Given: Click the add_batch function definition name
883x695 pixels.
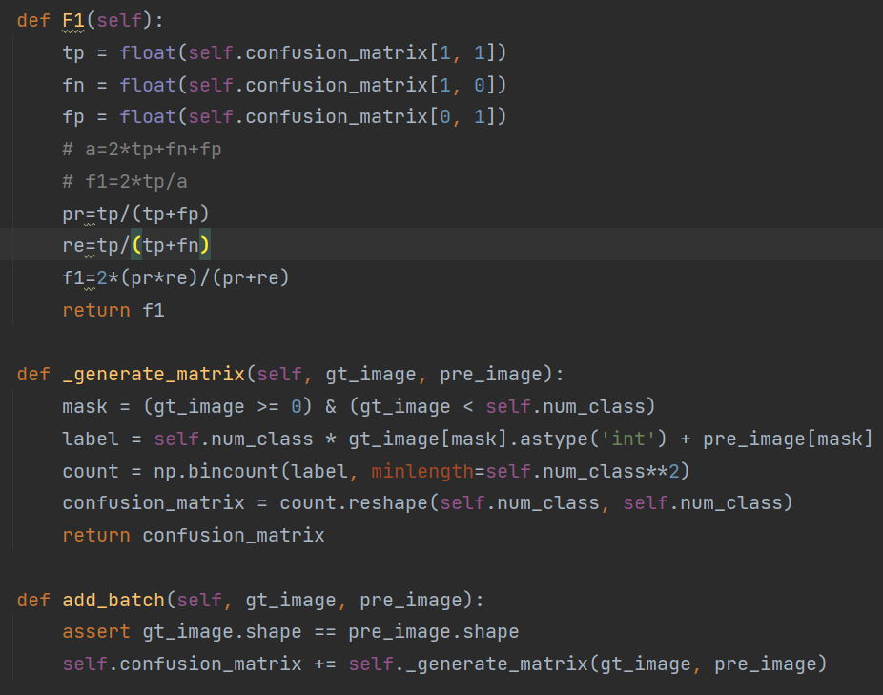Looking at the screenshot, I should 111,599.
